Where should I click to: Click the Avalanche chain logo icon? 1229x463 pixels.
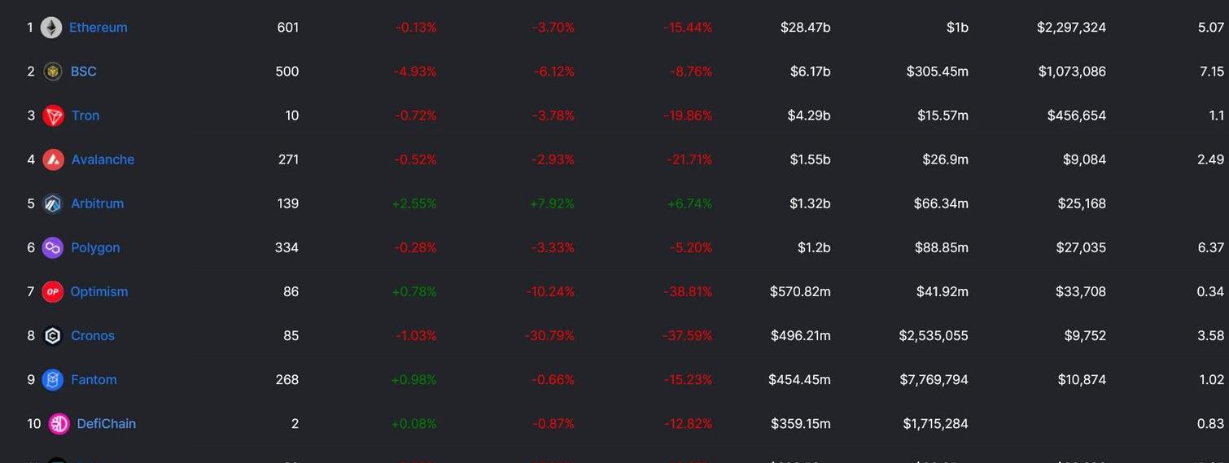[x=54, y=159]
